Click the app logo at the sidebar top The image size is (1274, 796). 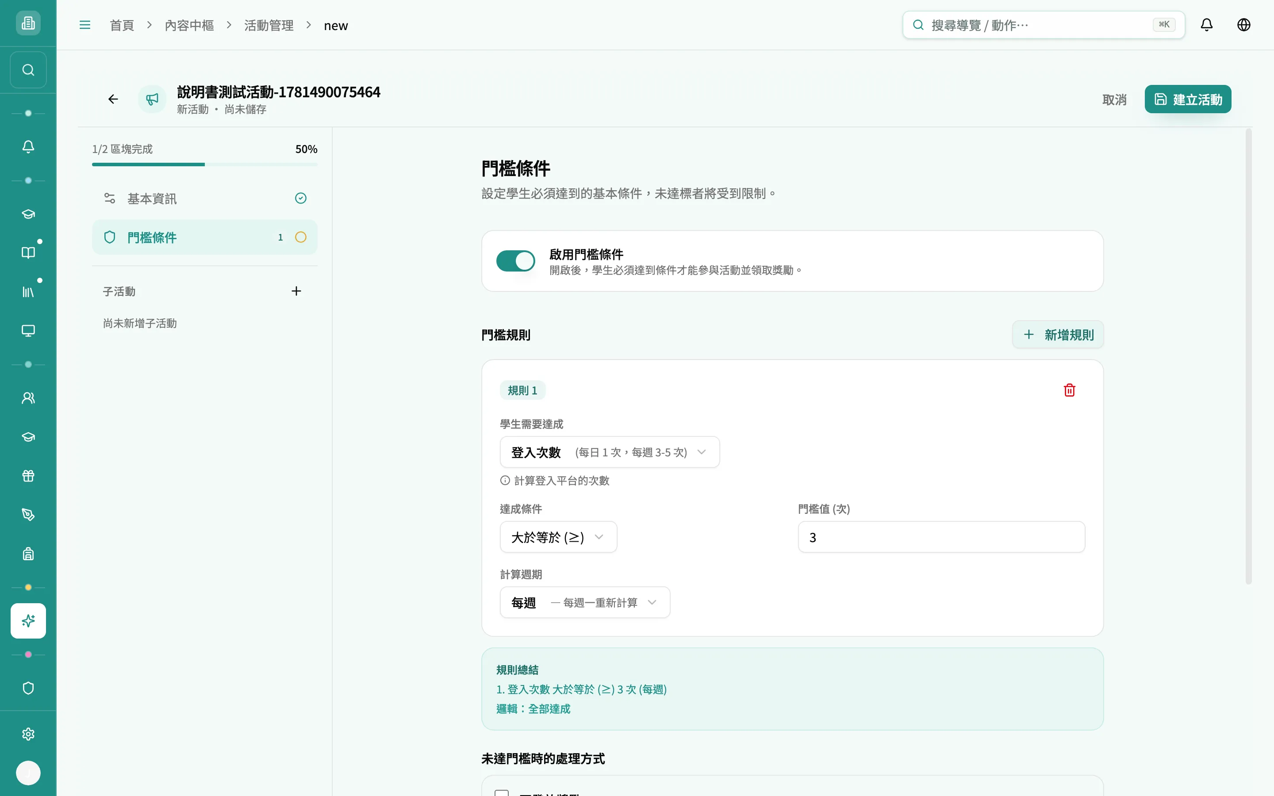28,23
